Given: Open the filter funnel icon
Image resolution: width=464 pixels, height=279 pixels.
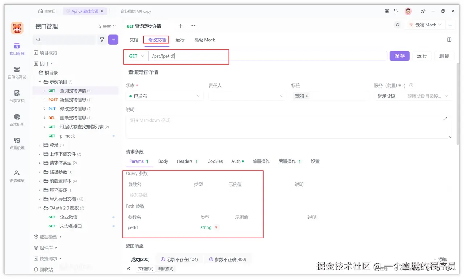Looking at the screenshot, I should [102, 40].
